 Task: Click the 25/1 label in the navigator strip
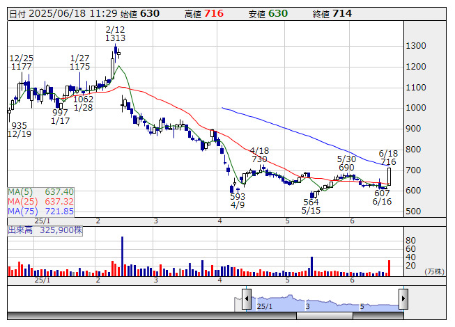click(x=265, y=306)
